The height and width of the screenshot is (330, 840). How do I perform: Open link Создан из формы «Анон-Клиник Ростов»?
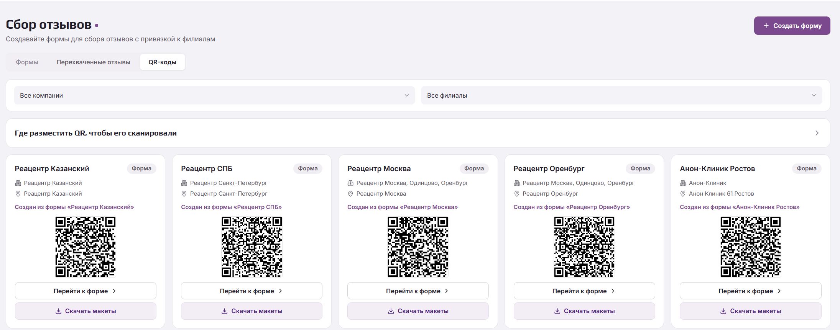(740, 207)
